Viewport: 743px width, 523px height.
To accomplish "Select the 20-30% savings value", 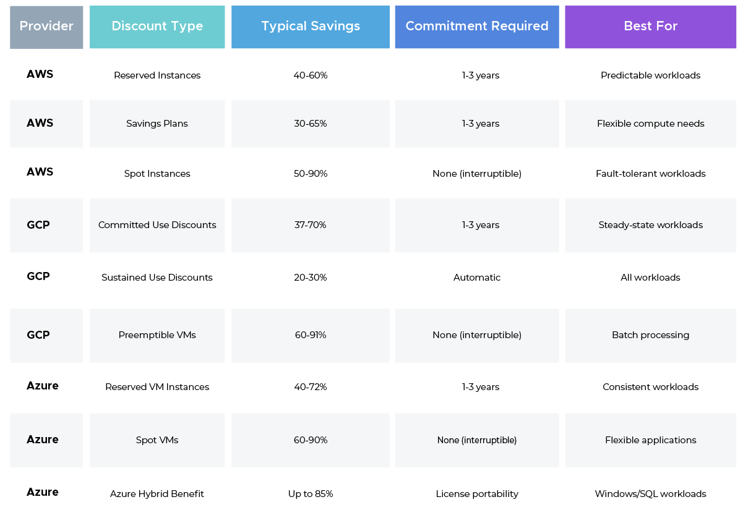I will (x=310, y=277).
